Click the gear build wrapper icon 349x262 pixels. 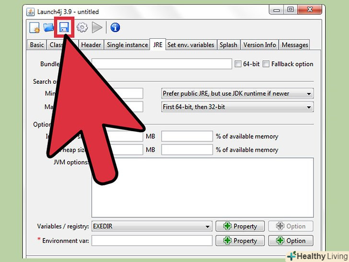coord(82,28)
